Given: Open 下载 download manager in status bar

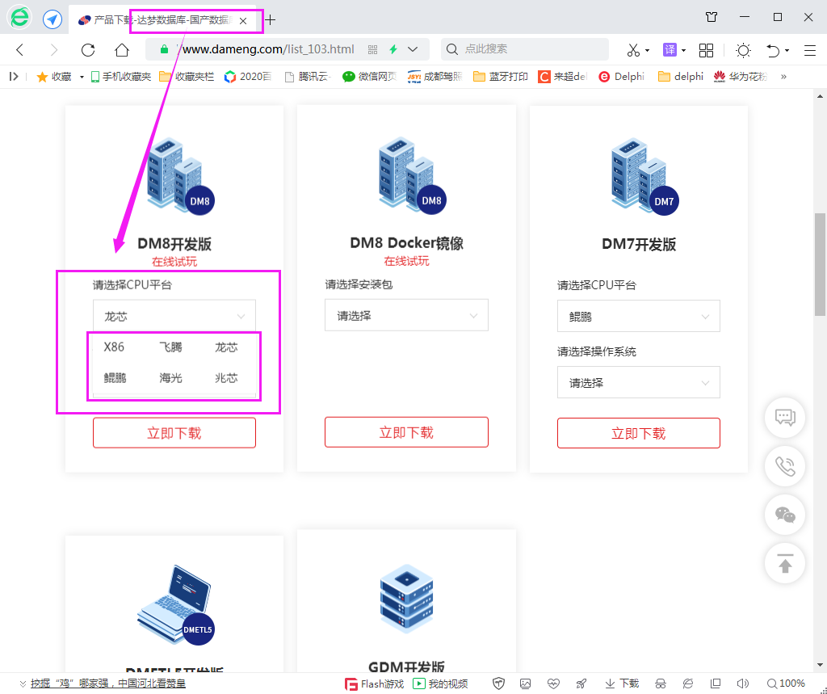Looking at the screenshot, I should [x=622, y=684].
